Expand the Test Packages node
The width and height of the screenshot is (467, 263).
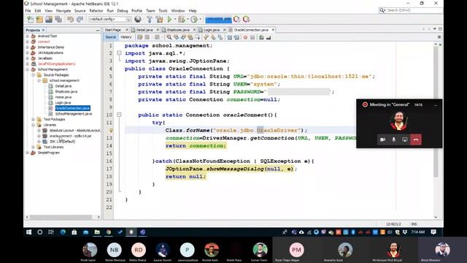click(34, 119)
